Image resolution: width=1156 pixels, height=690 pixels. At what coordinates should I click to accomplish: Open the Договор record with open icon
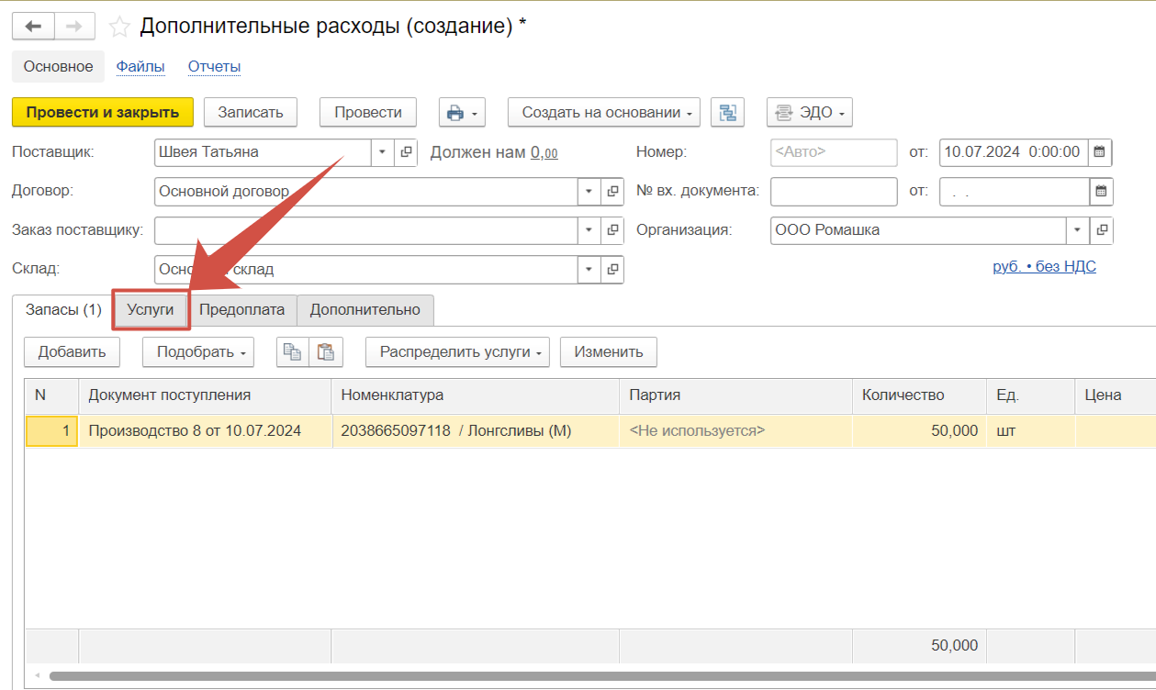coord(612,192)
